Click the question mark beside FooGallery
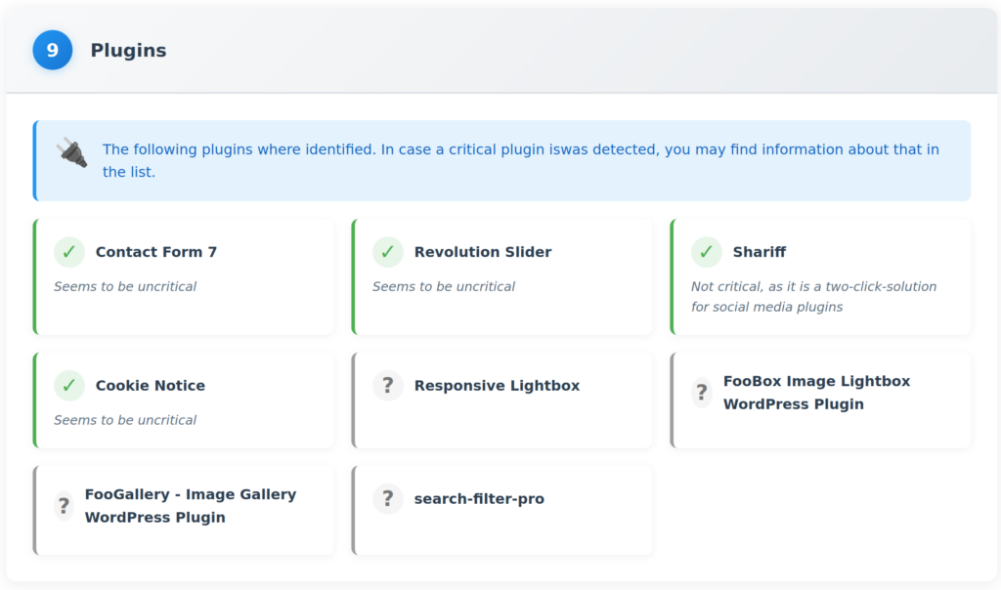This screenshot has height=590, width=1001. point(64,506)
